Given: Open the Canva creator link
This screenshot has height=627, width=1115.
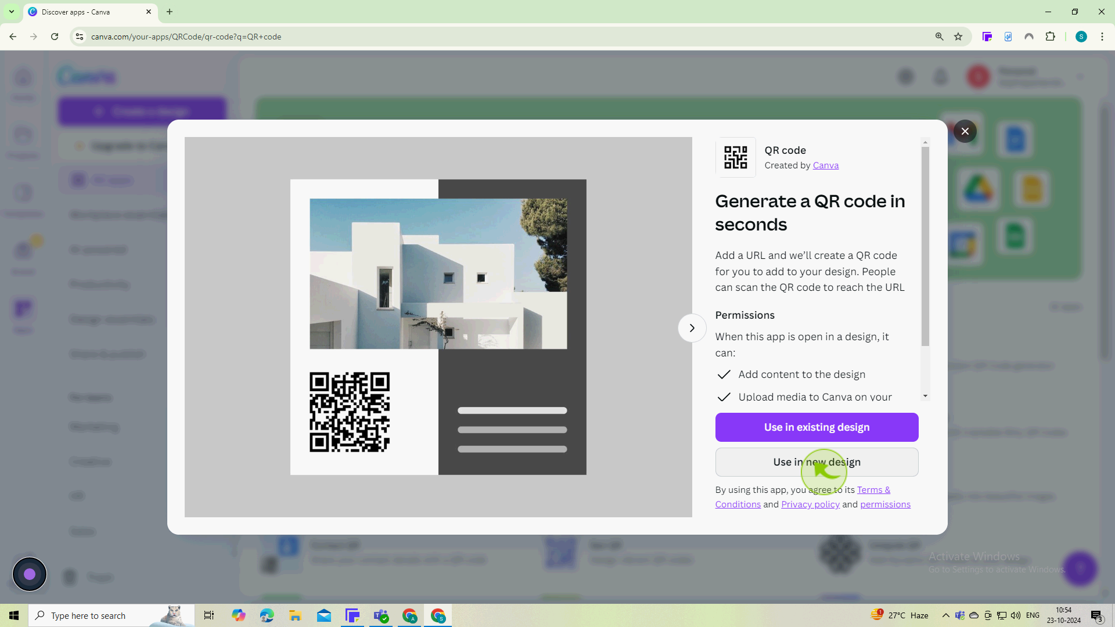Looking at the screenshot, I should [825, 165].
